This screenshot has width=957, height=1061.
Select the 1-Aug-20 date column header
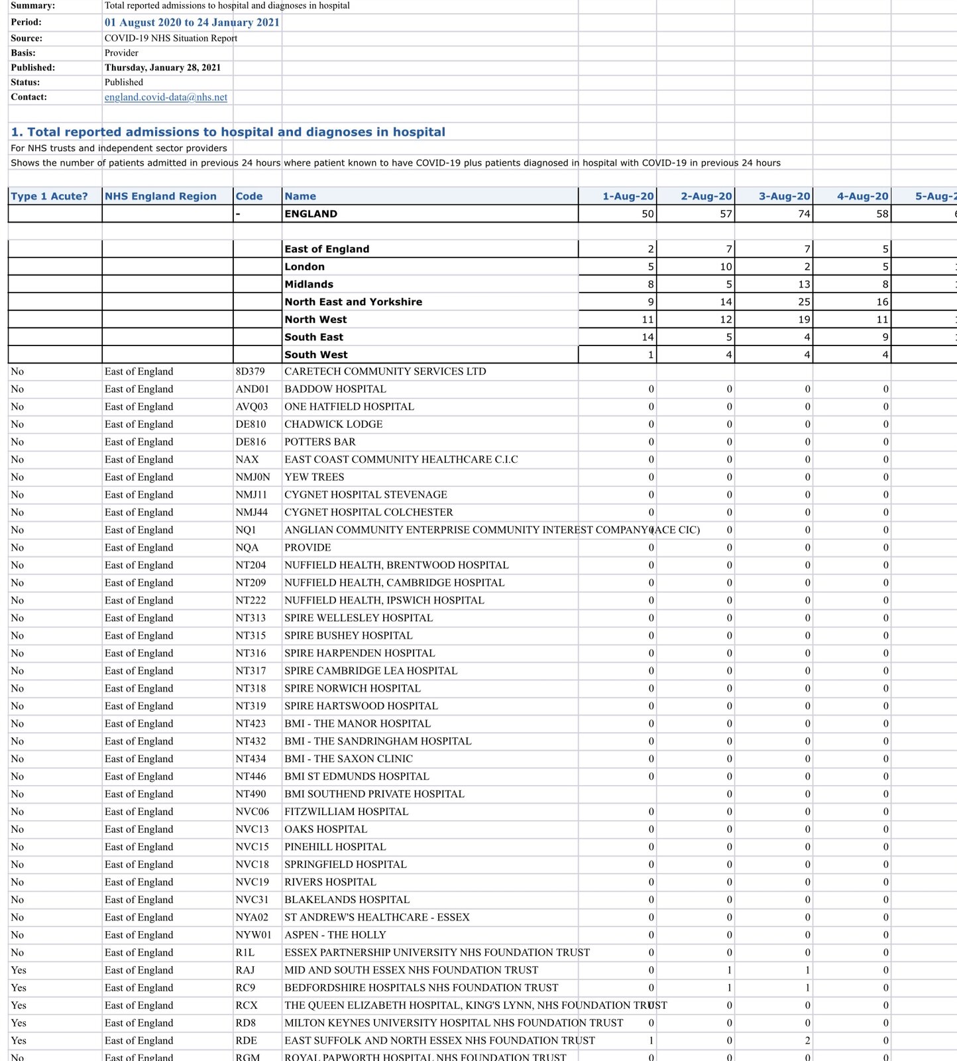(x=627, y=196)
